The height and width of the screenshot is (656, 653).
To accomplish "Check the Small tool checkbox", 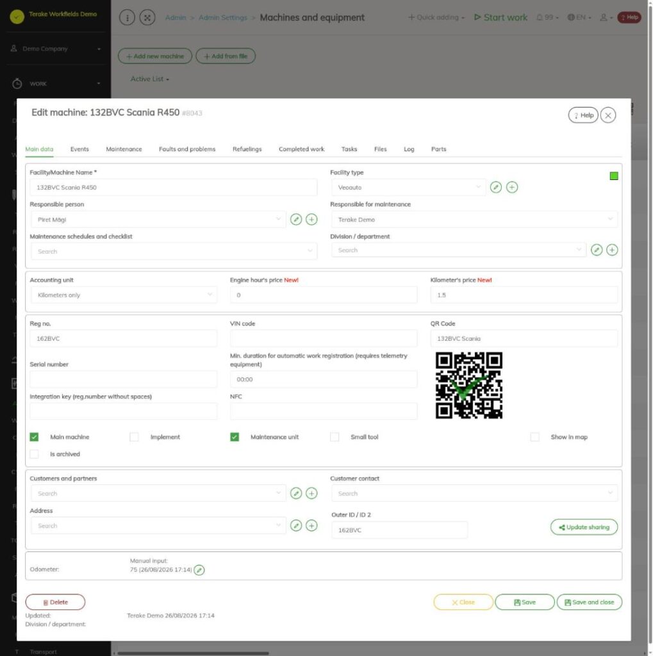I will (x=335, y=437).
